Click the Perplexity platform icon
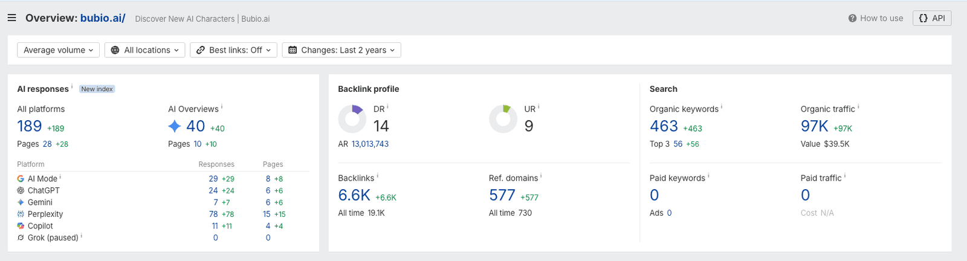Viewport: 967px width, 261px height. (21, 214)
